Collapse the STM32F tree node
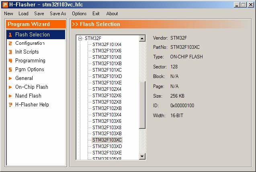256x172 pixels. tap(80, 38)
